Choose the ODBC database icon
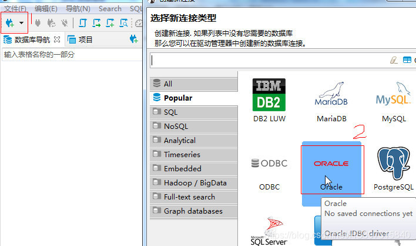 point(269,163)
